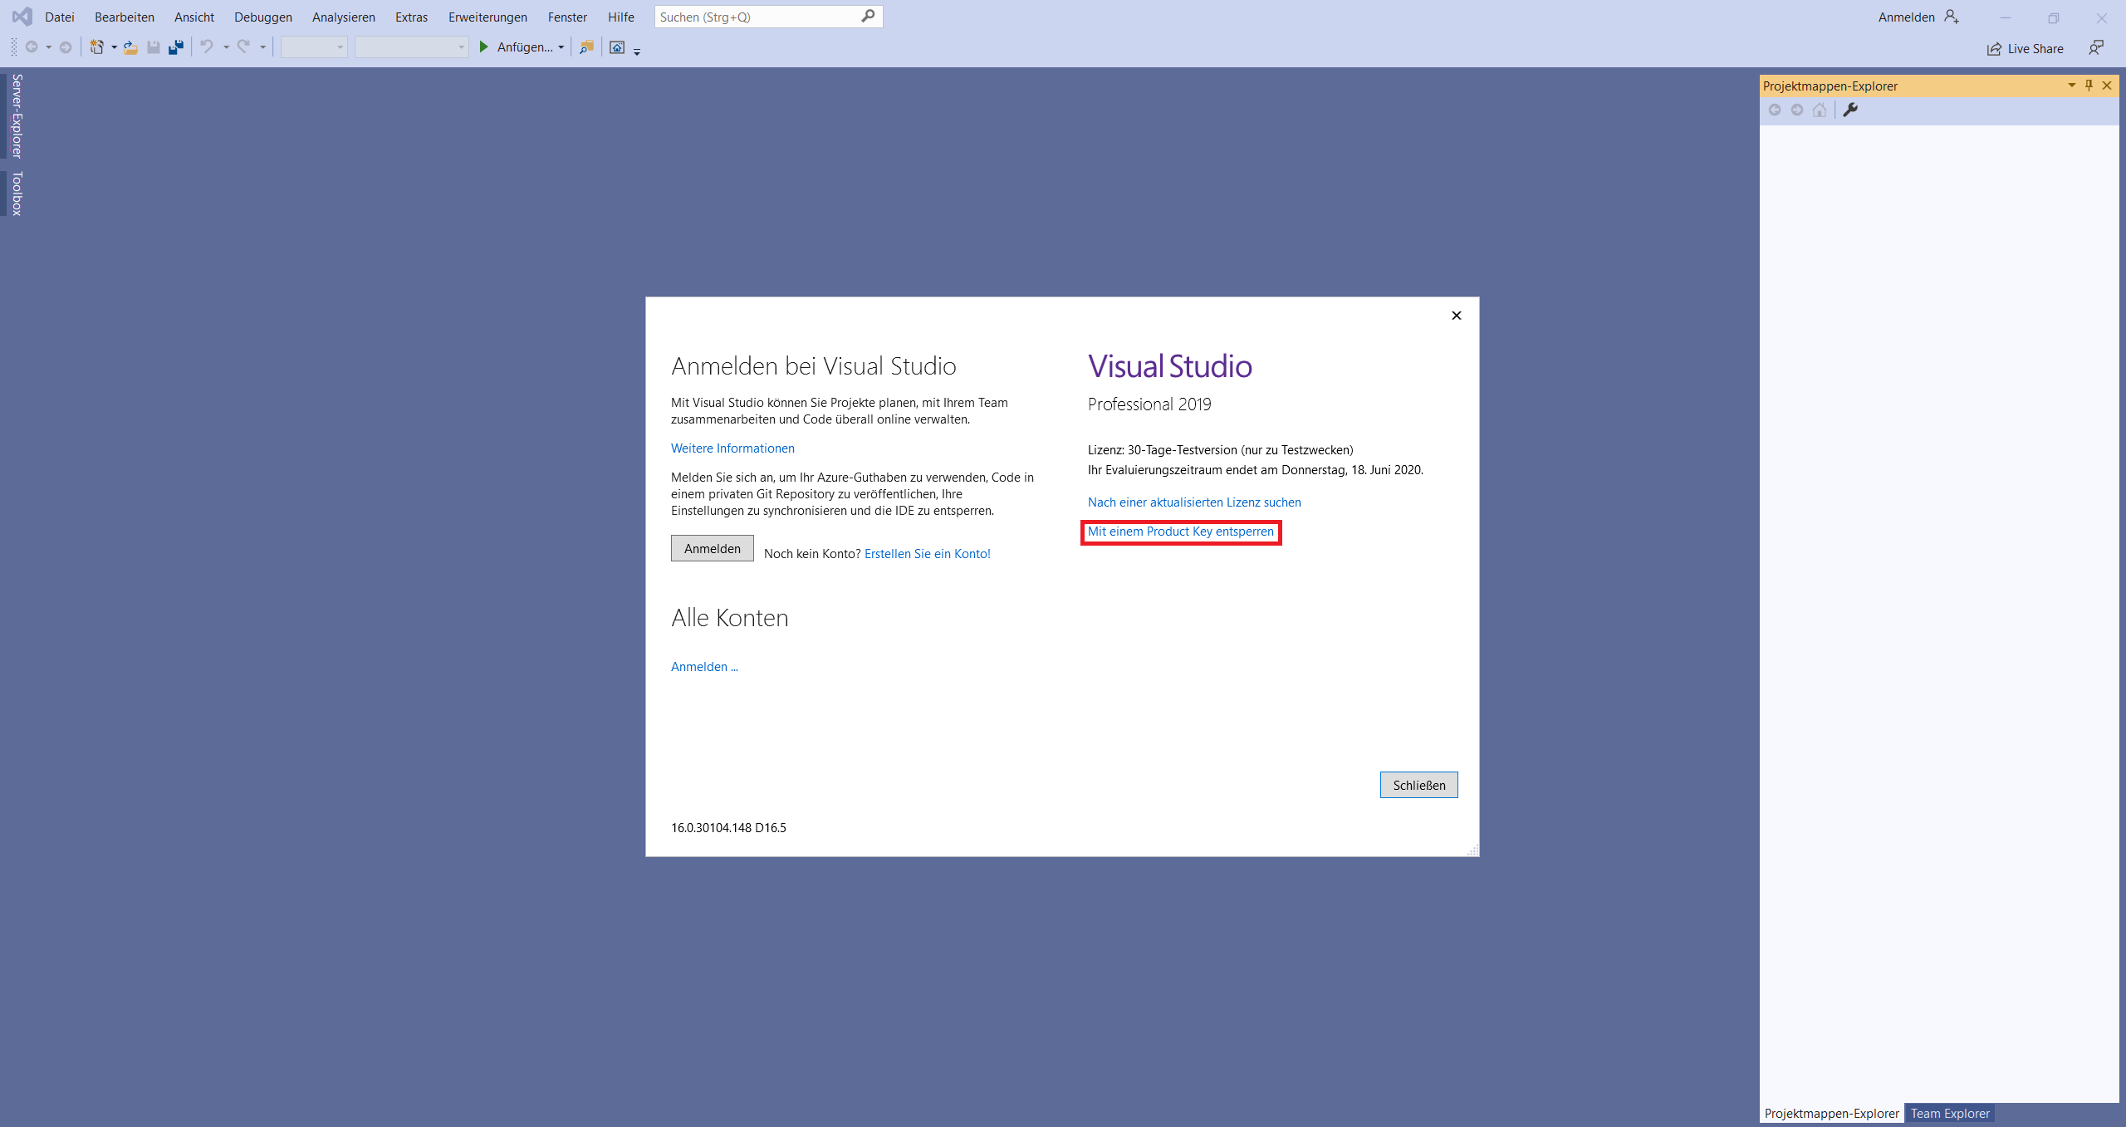Click the Undo arrow icon
Screen dimensions: 2126x1127
pyautogui.click(x=207, y=47)
